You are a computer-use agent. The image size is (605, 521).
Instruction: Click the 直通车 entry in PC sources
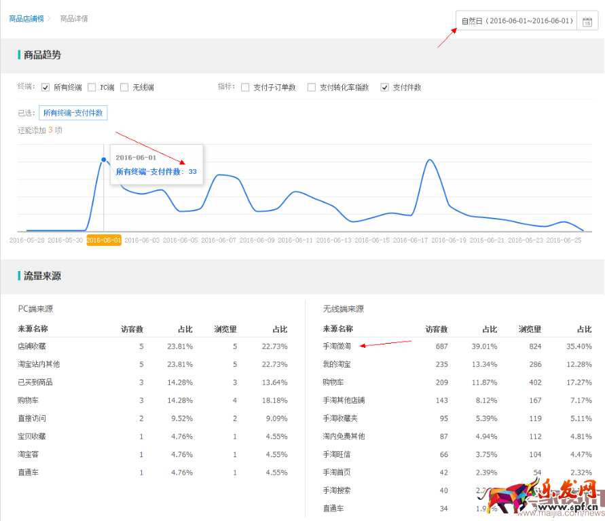tap(28, 471)
